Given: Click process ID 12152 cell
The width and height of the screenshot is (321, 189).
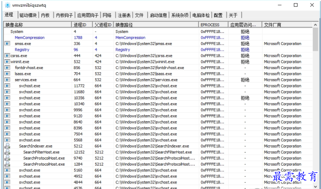Looking at the screenshot, I should [79, 152].
